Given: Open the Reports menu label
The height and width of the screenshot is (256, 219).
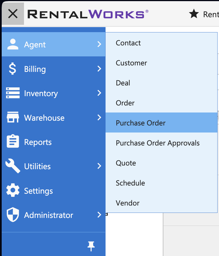Looking at the screenshot, I should tap(38, 142).
